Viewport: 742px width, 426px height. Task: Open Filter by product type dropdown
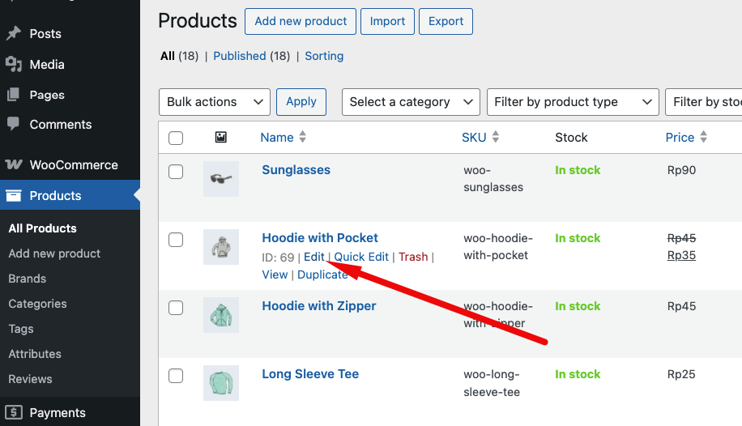point(571,102)
